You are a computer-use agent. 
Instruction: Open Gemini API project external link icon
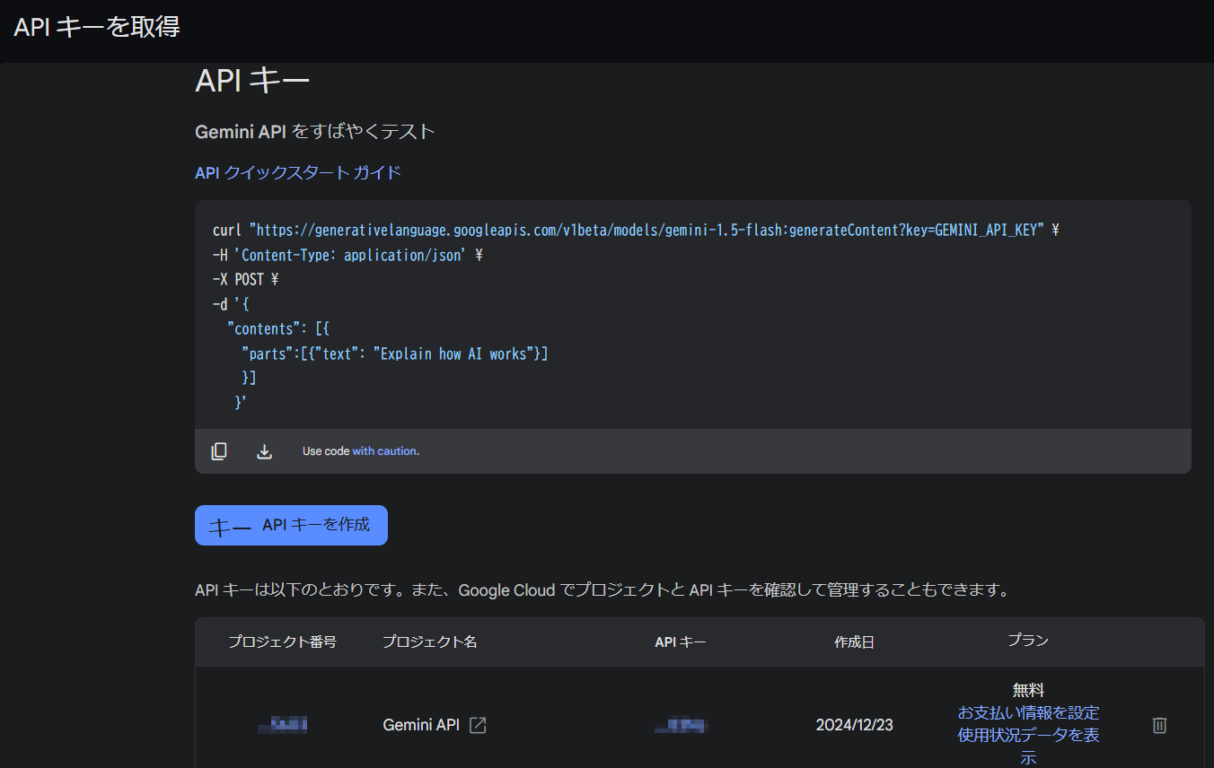click(478, 725)
